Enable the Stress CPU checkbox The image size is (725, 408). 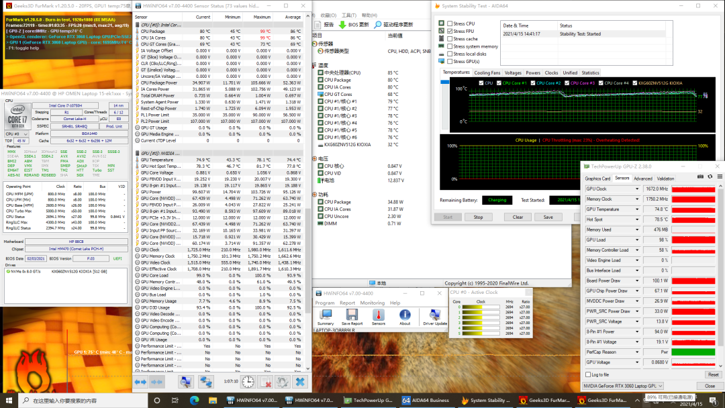click(x=450, y=23)
